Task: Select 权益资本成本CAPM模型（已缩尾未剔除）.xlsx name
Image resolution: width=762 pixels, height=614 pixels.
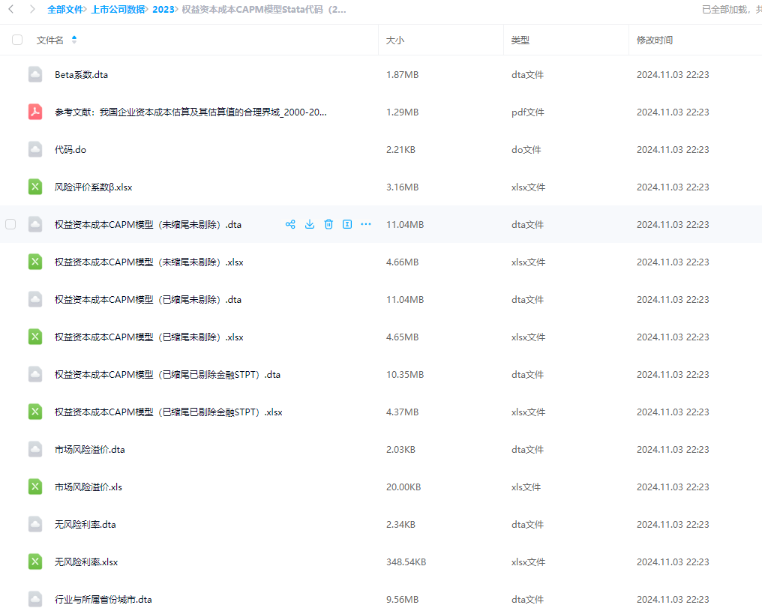Action: pyautogui.click(x=148, y=337)
